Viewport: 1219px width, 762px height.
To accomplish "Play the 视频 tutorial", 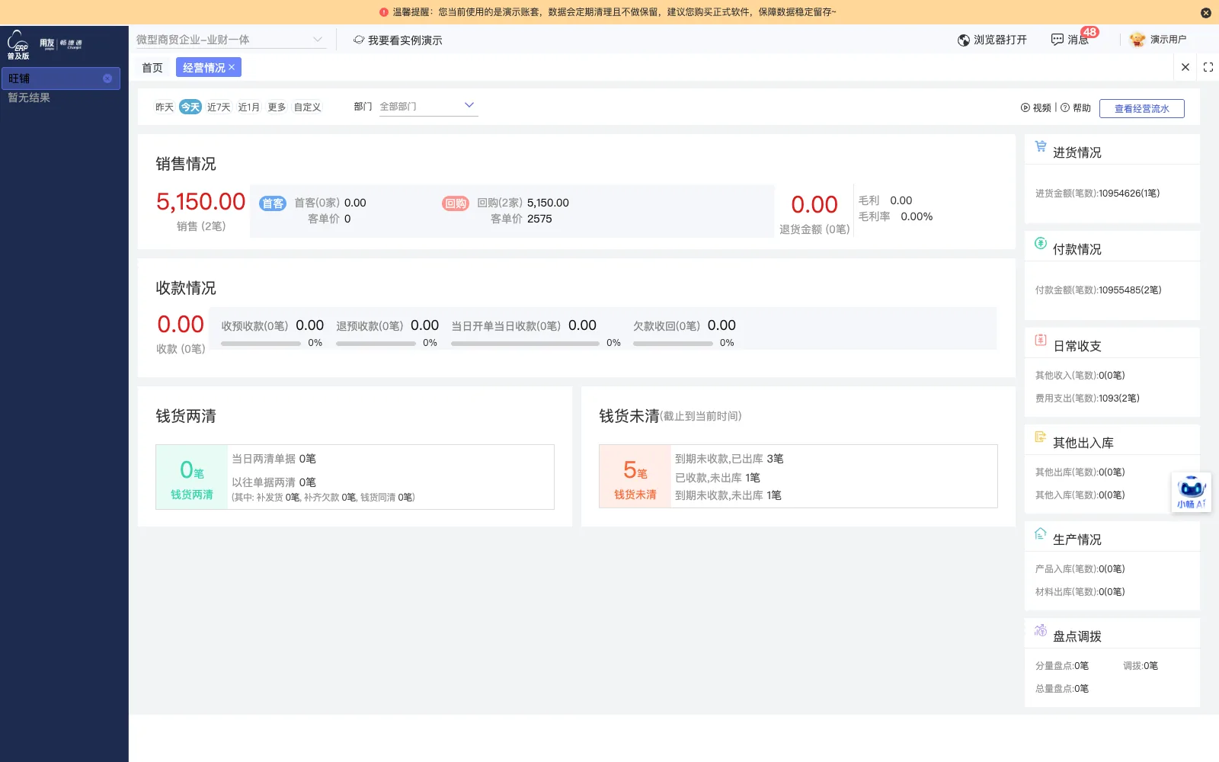I will coord(1036,108).
